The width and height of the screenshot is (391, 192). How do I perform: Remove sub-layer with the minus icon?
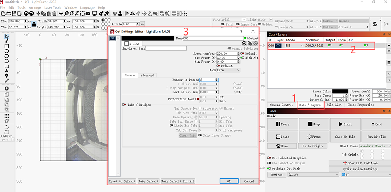[x=255, y=43]
